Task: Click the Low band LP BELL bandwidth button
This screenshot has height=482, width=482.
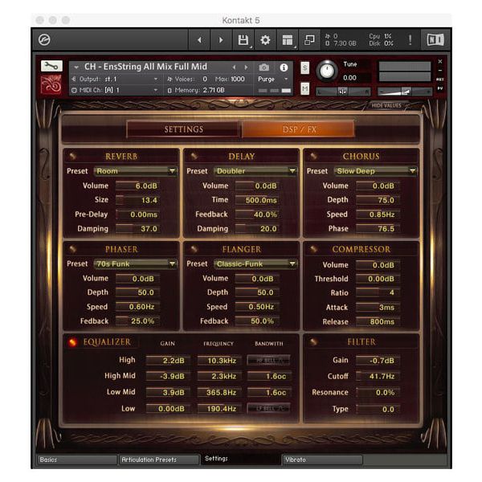Action: 268,408
